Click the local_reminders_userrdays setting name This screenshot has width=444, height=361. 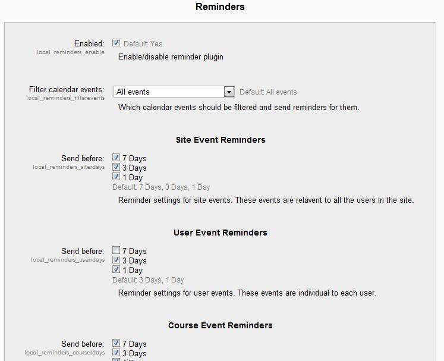[68, 260]
